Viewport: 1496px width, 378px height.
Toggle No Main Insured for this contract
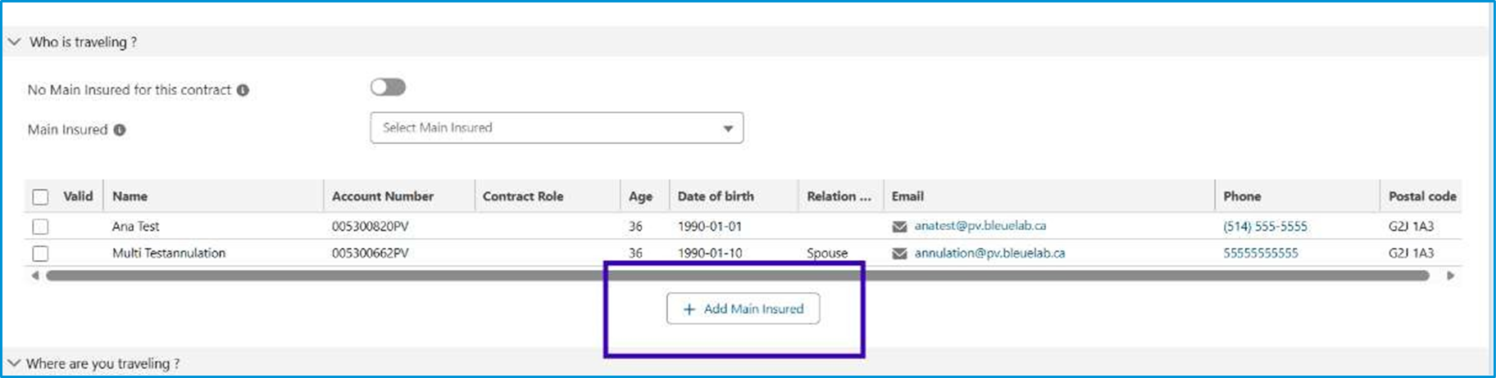[388, 88]
